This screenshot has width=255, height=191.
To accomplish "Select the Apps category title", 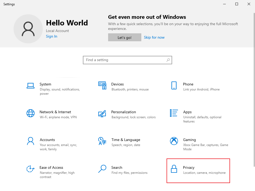I will [x=187, y=112].
